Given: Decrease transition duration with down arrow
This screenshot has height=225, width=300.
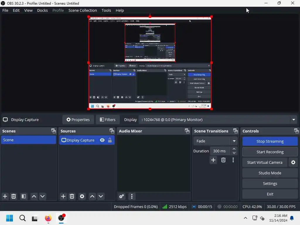Looking at the screenshot, I should coord(234,153).
